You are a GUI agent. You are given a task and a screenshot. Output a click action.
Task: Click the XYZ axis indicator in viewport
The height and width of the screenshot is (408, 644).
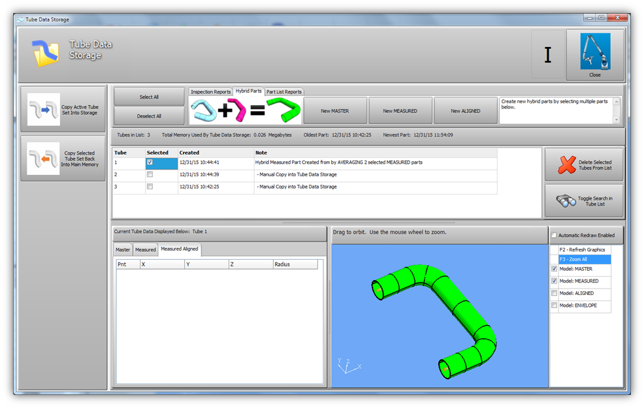[x=347, y=366]
